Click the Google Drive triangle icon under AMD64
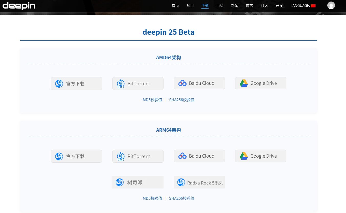Viewport: 346px width, 213px height. (x=244, y=83)
